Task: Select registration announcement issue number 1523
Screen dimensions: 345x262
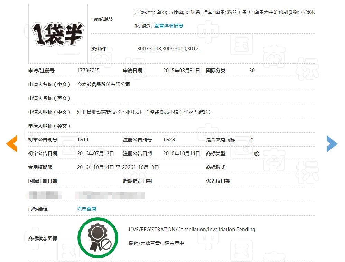Action: 169,140
